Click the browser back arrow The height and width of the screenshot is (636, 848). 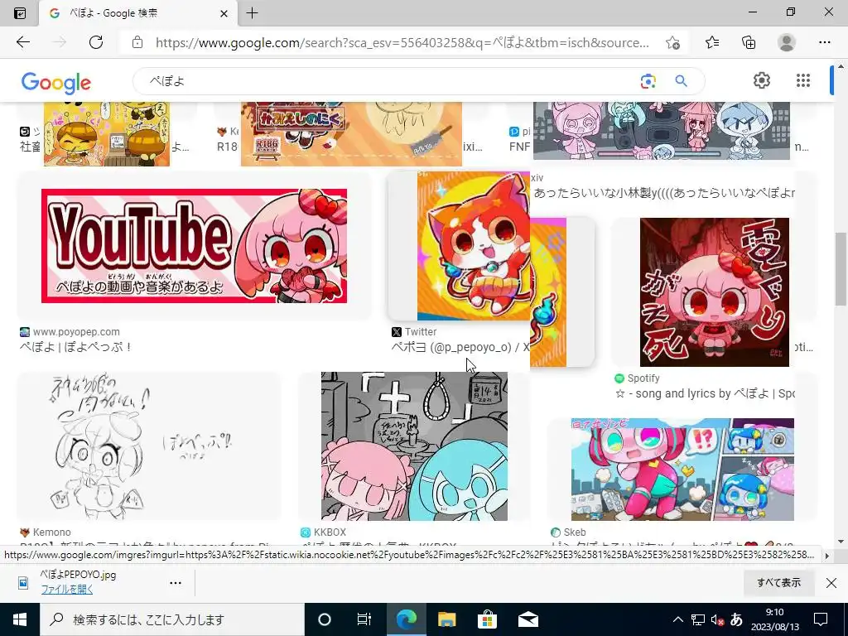22,42
